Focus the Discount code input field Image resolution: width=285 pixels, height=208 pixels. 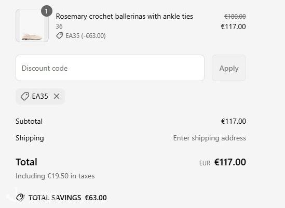tap(110, 68)
